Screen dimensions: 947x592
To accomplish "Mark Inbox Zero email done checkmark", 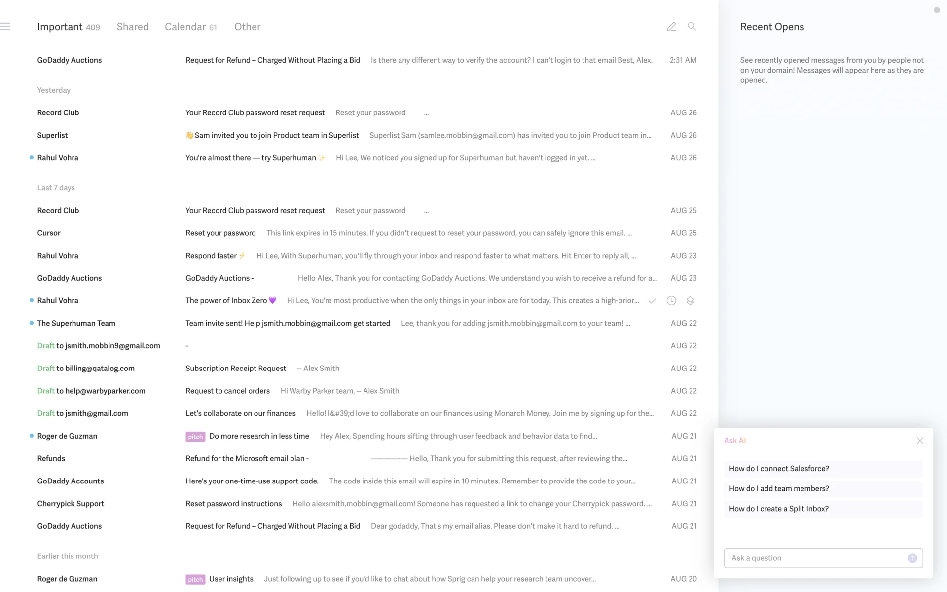I will pyautogui.click(x=652, y=301).
